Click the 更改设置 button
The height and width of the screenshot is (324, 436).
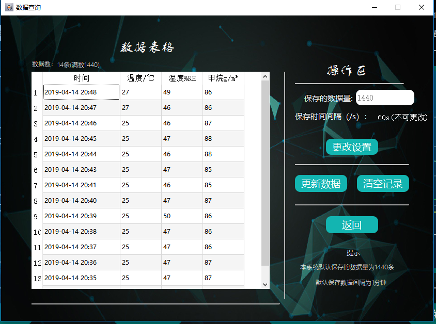coord(352,147)
